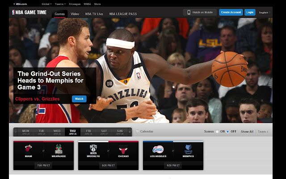This screenshot has width=286, height=179.
Task: Select THU APR 25 in the date bar
Action: pyautogui.click(x=72, y=132)
